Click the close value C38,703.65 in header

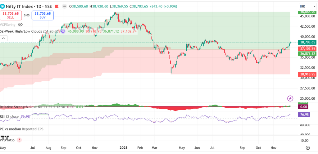pos(139,7)
